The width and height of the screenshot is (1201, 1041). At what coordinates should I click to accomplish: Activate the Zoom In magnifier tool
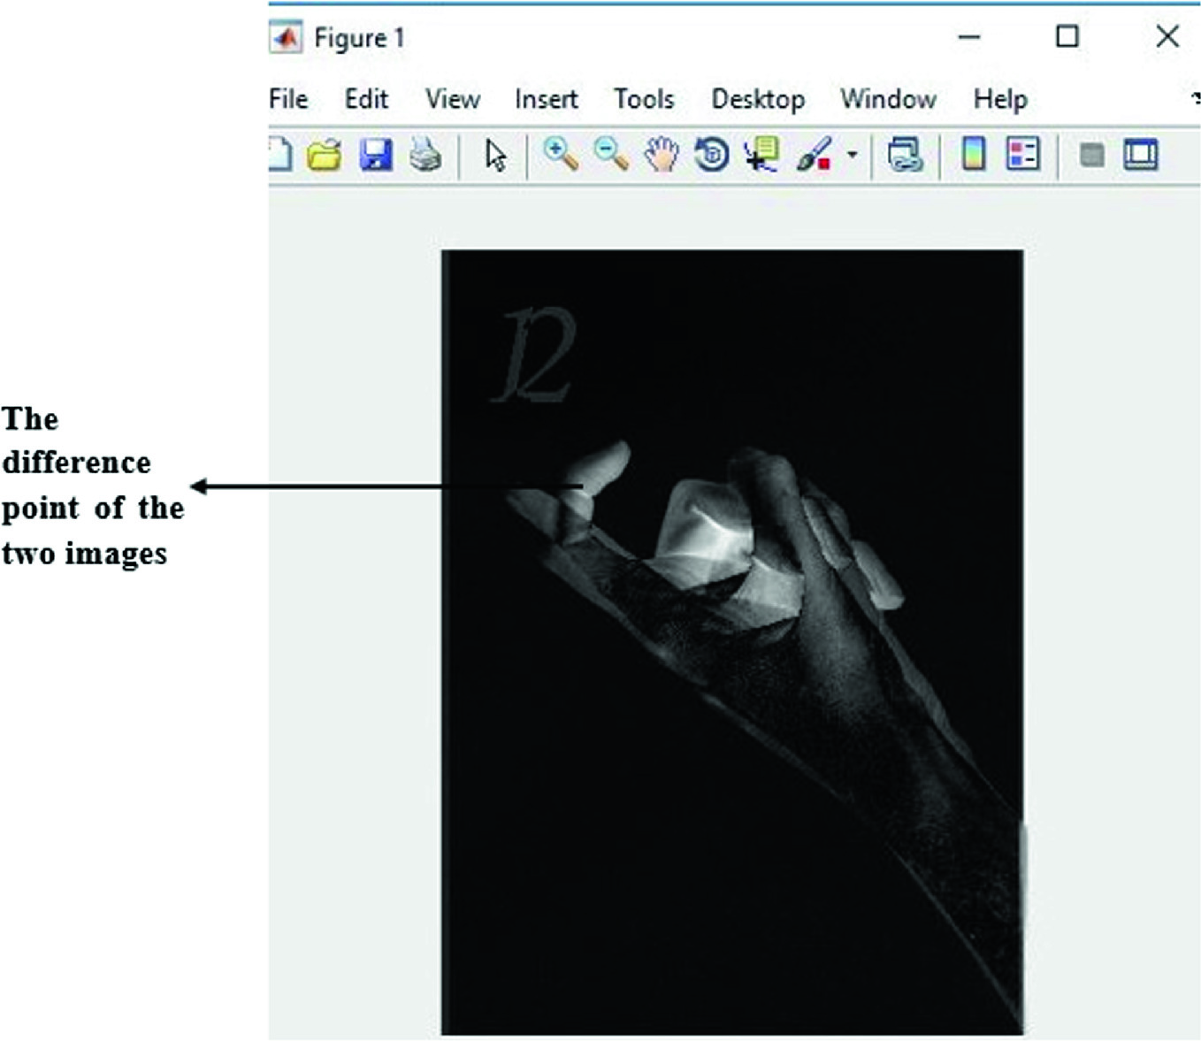click(x=561, y=155)
